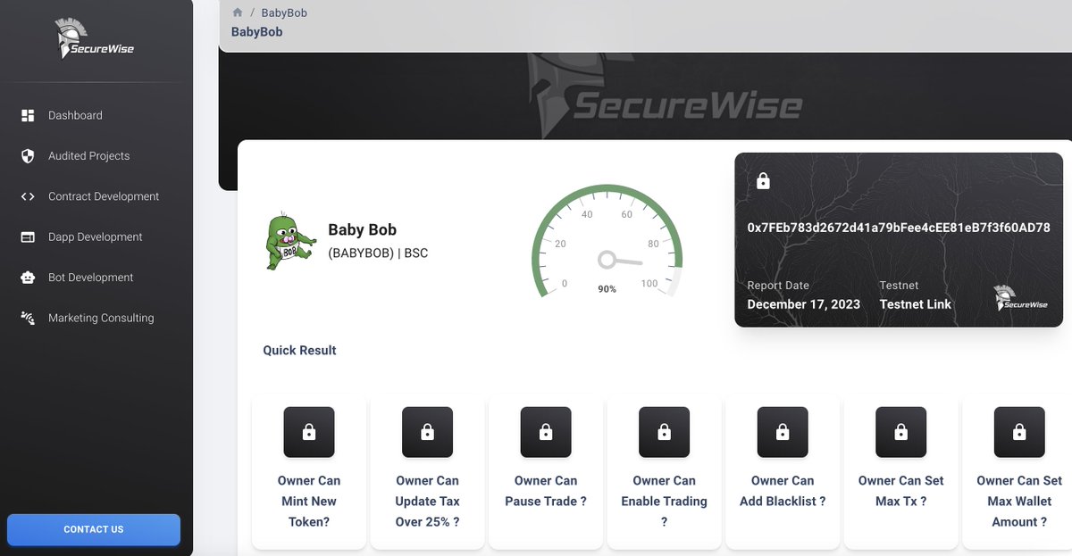Click Owner Can Update Tax Over 25% text
1072x556 pixels.
coord(427,501)
